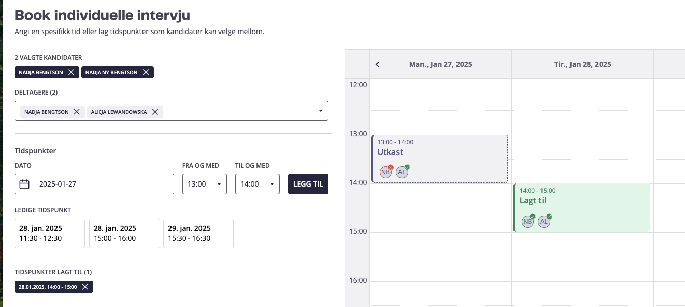This screenshot has width=685, height=307.
Task: Open calendar date picker icon
Action: coord(24,184)
